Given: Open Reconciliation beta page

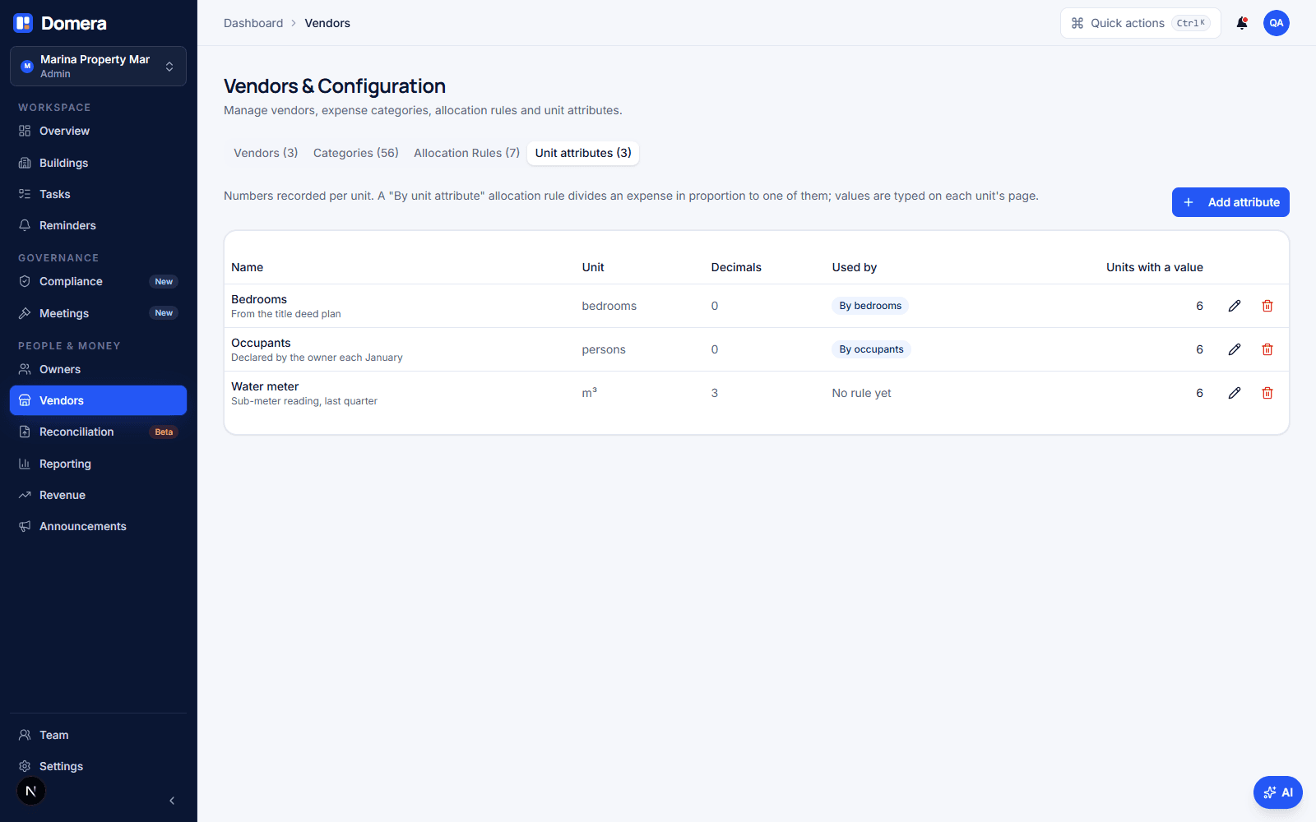Looking at the screenshot, I should click(98, 432).
